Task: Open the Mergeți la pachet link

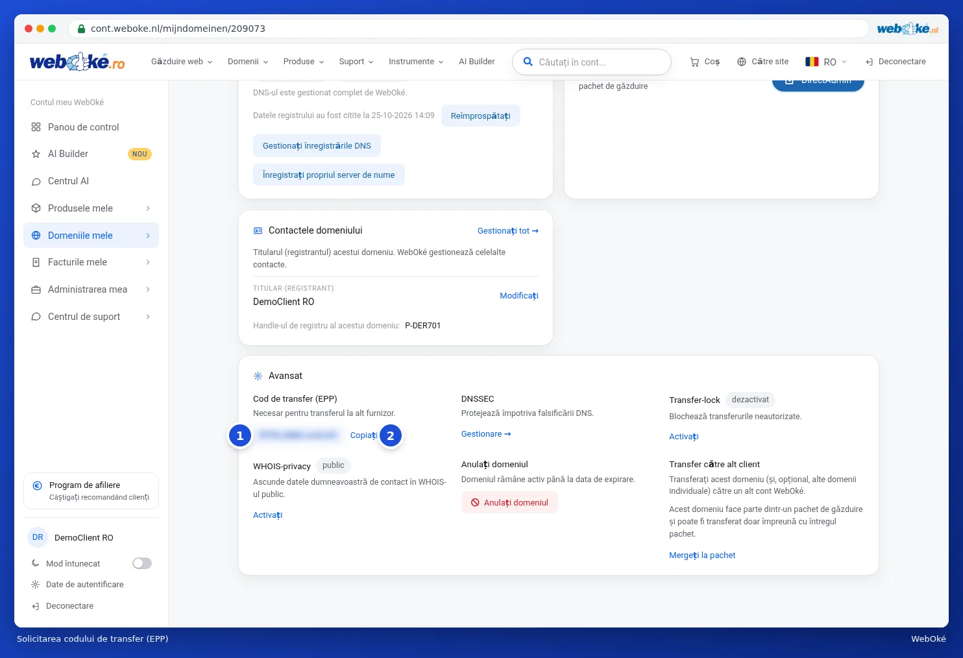Action: (x=702, y=555)
